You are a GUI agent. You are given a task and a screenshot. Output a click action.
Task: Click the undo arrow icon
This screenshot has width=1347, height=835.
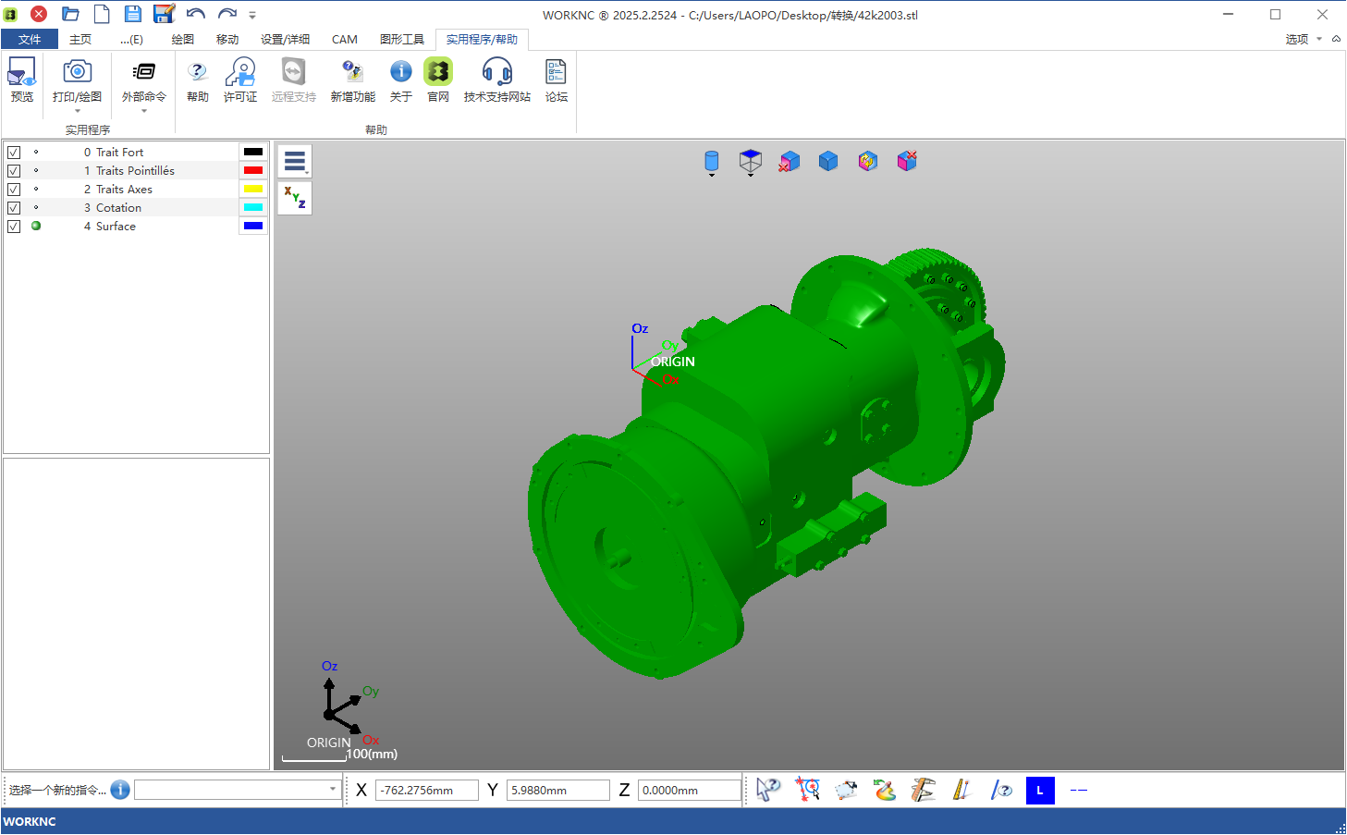[196, 14]
